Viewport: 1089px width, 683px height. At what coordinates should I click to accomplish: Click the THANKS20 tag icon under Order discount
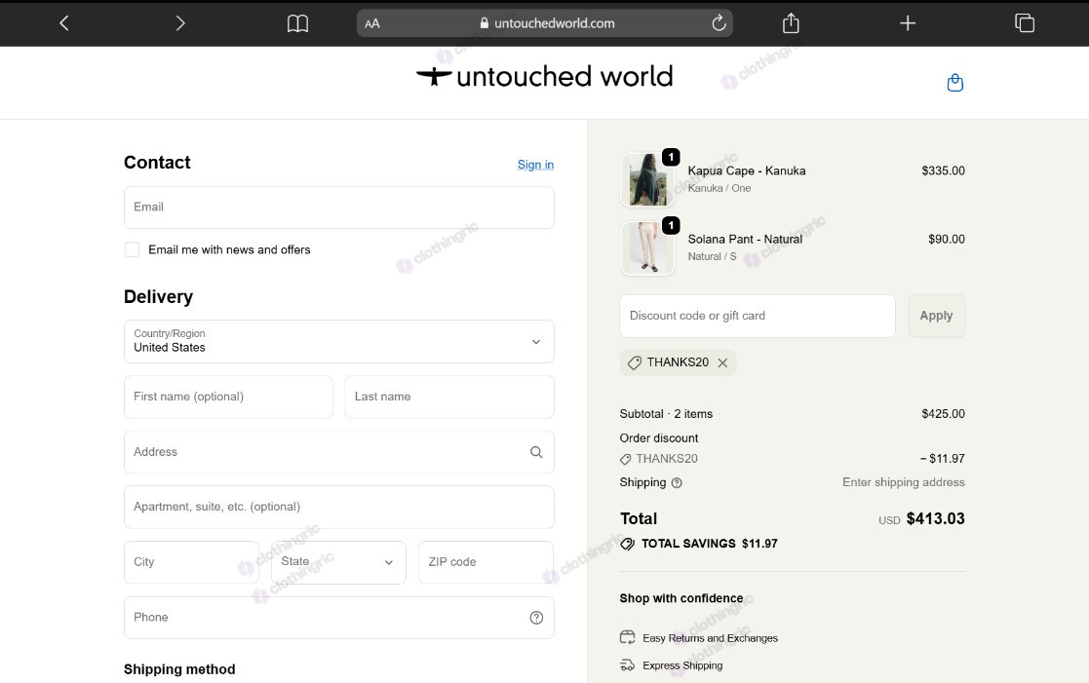625,459
